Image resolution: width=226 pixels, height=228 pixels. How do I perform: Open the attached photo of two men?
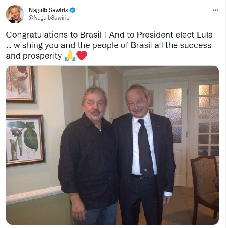[112, 145]
